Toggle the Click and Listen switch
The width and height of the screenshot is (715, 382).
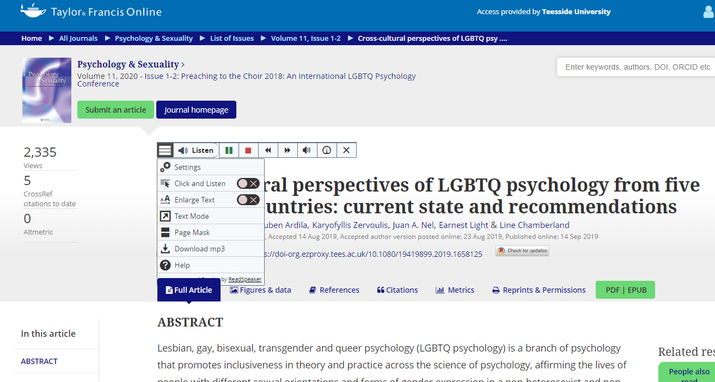point(248,183)
